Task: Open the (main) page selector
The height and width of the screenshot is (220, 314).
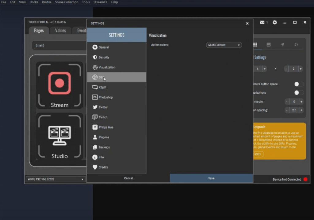Action: tap(59, 45)
